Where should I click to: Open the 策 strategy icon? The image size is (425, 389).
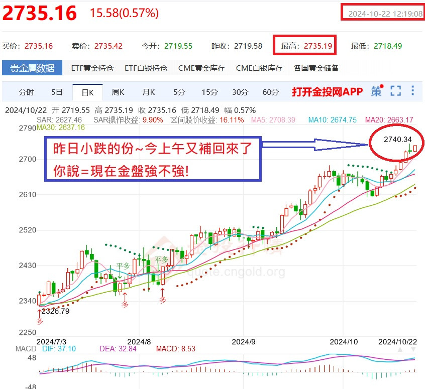(377, 91)
